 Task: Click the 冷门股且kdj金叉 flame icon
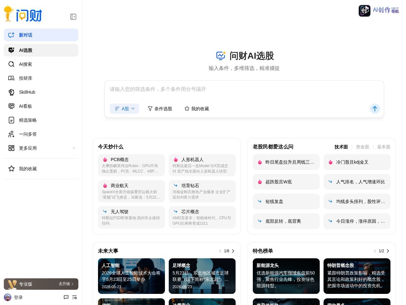pyautogui.click(x=331, y=162)
